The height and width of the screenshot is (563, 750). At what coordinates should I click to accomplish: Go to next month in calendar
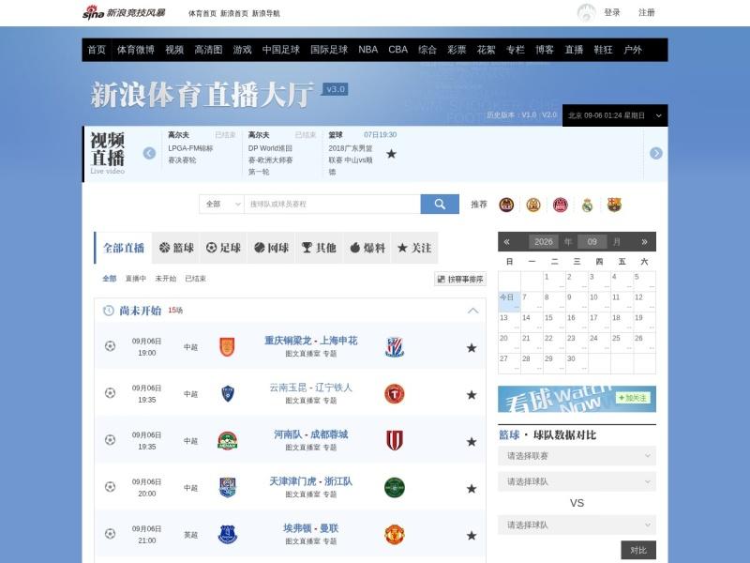[644, 242]
